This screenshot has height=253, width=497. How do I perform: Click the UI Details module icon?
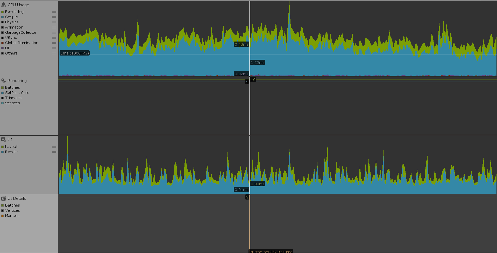pyautogui.click(x=4, y=198)
